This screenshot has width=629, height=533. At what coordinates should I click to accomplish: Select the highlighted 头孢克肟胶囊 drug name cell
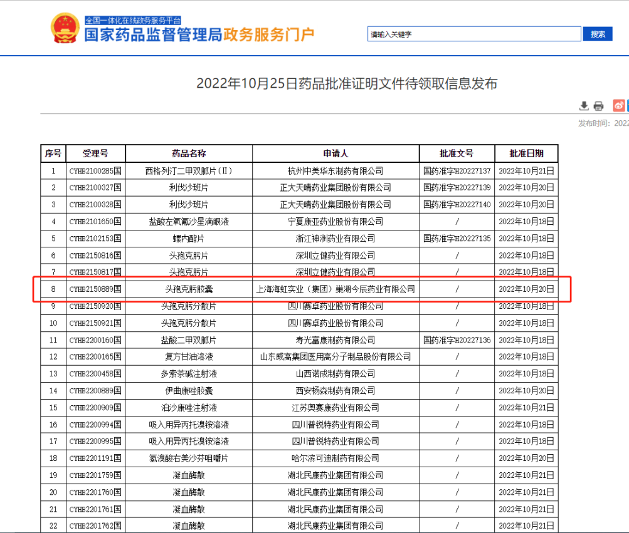[189, 289]
